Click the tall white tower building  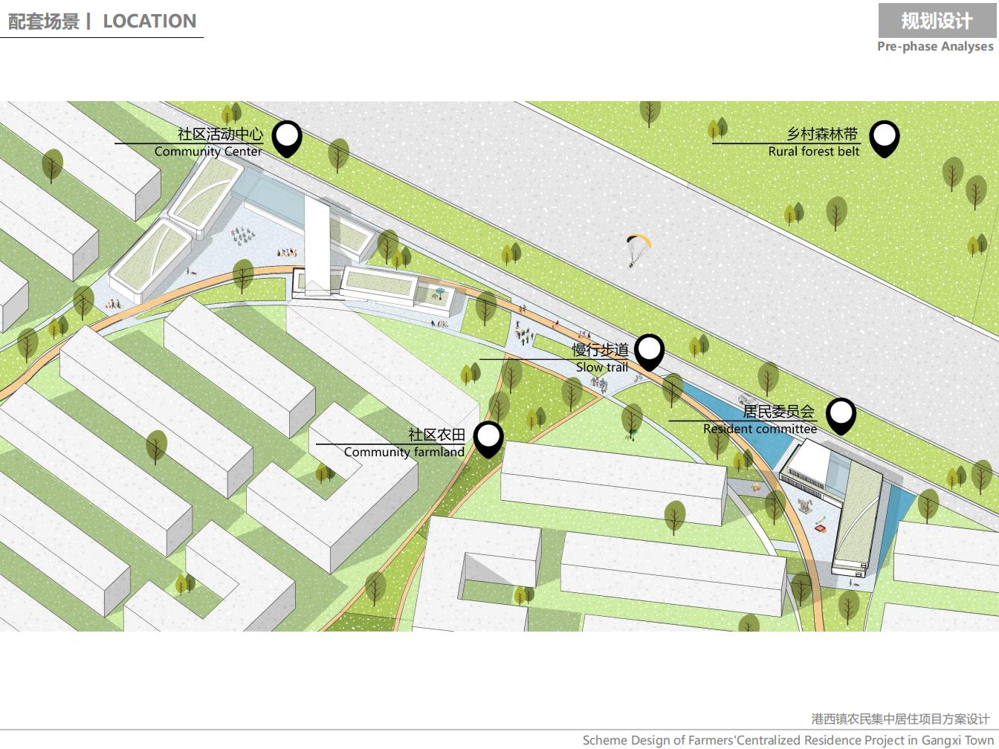coord(317,245)
